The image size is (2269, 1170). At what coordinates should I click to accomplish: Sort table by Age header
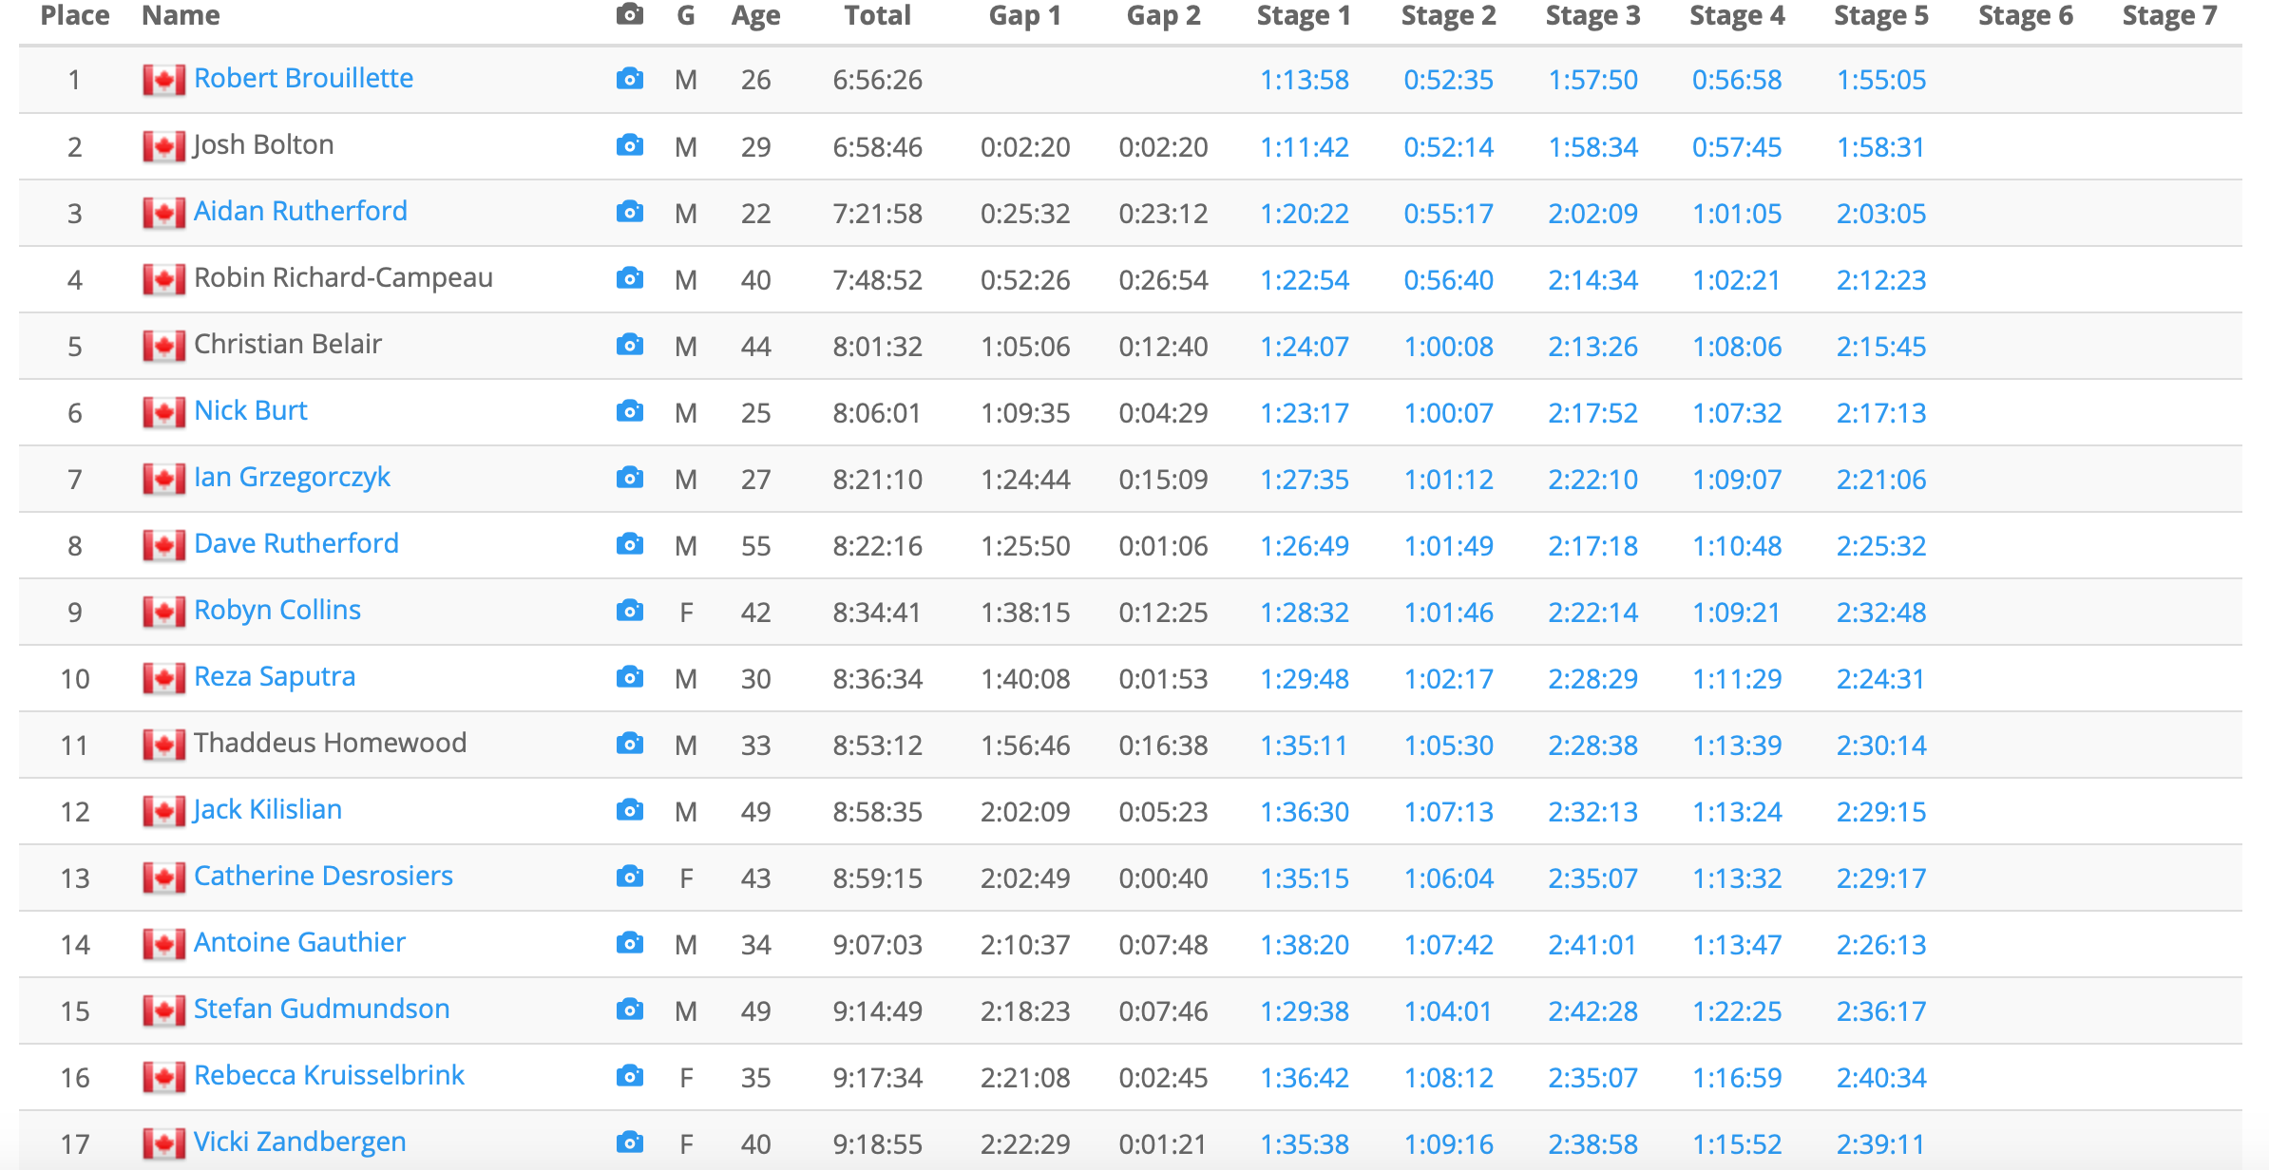pos(755,16)
